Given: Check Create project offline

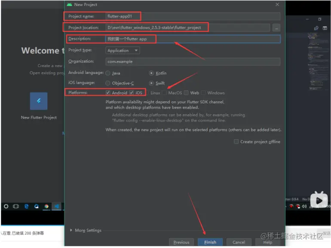Looking at the screenshot, I should (x=236, y=142).
